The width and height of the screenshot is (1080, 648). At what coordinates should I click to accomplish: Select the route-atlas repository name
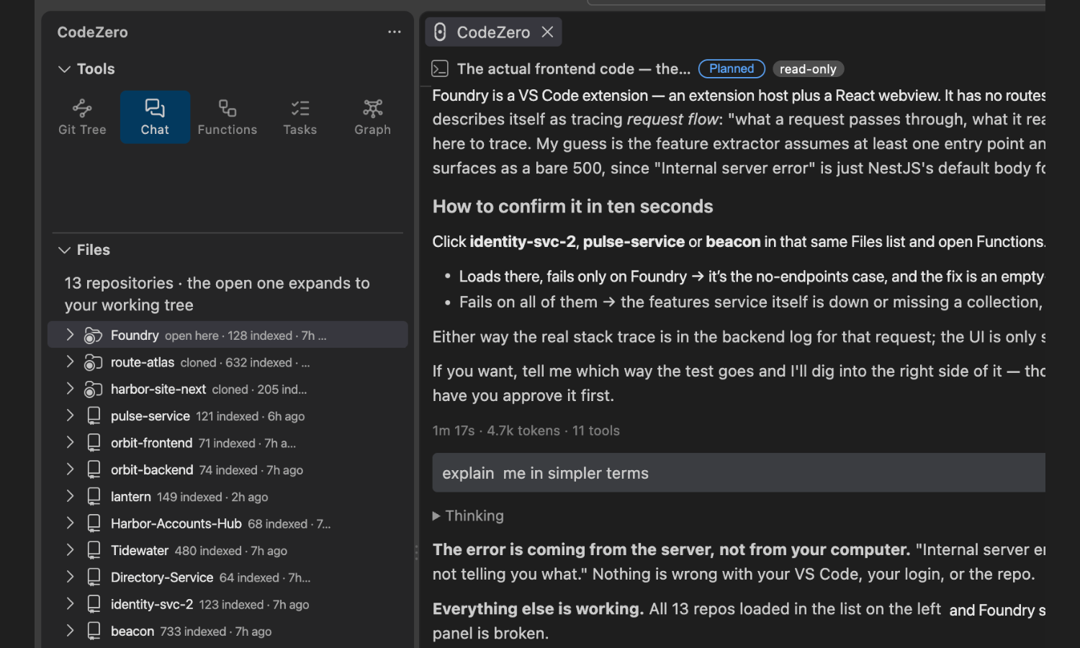[x=143, y=362]
